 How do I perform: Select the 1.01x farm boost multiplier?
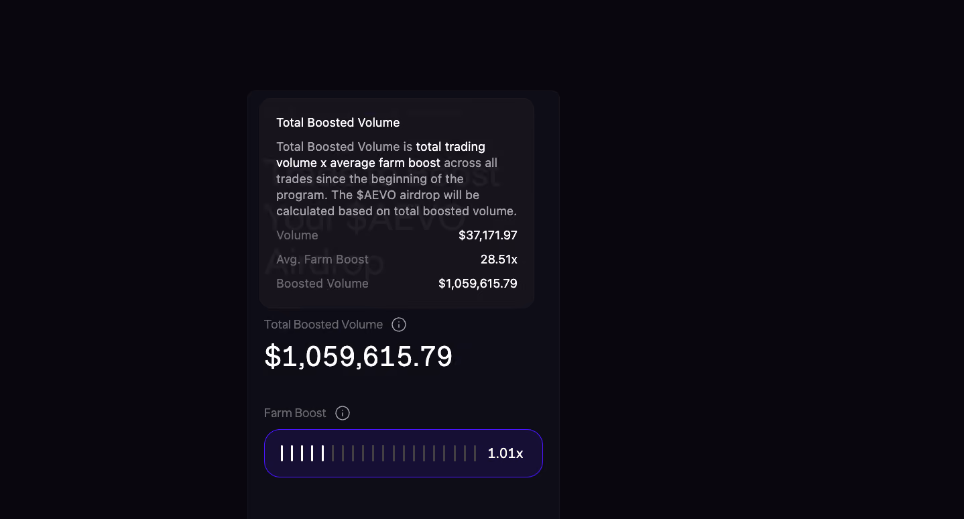tap(505, 453)
